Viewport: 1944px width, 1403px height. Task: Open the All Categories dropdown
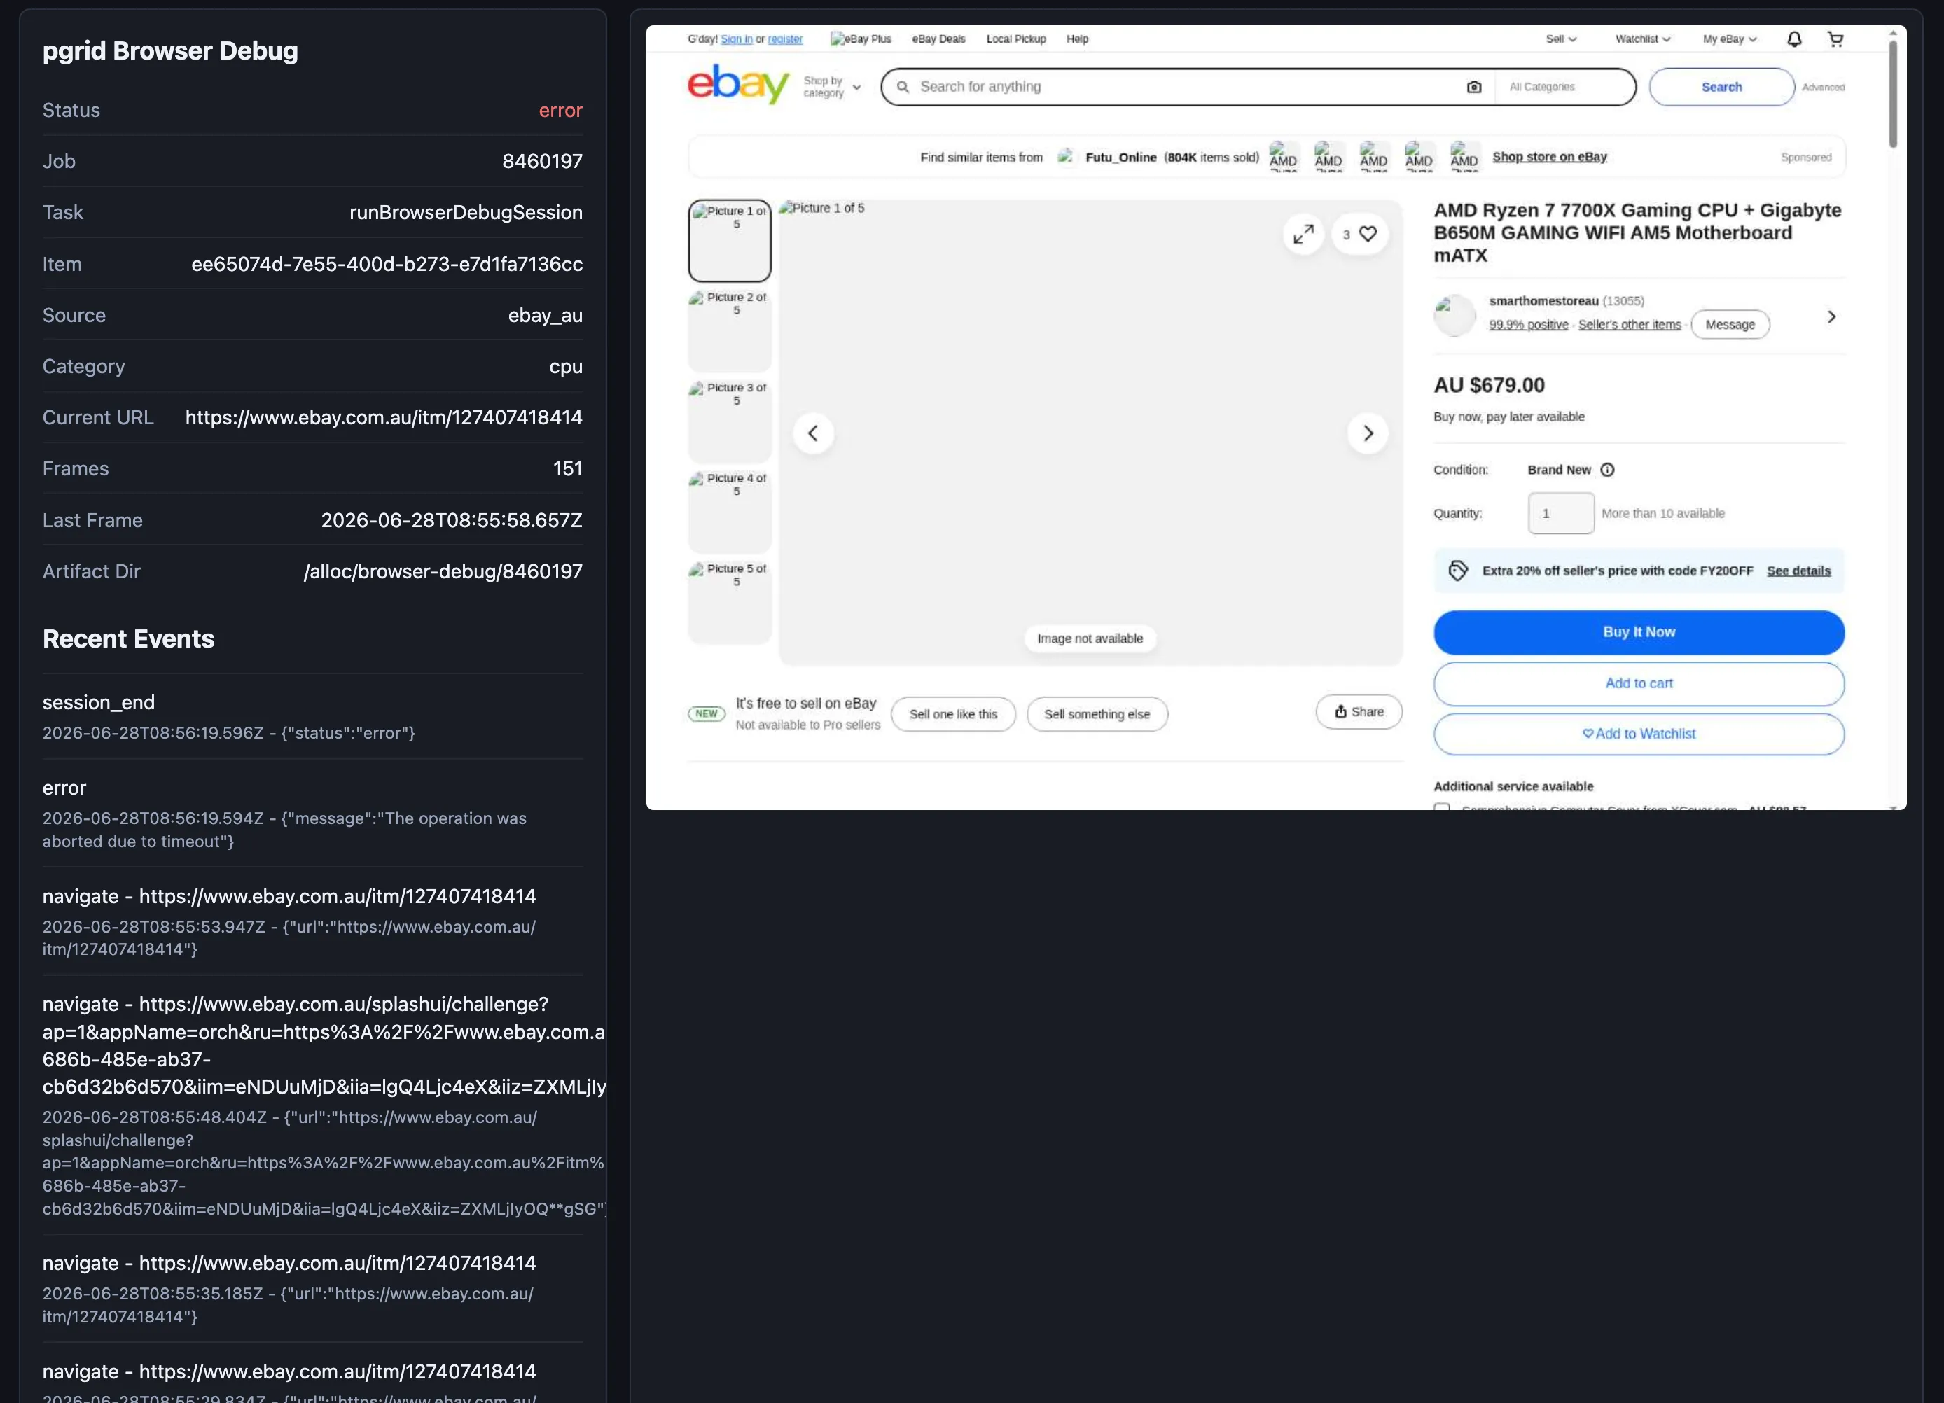click(1564, 87)
